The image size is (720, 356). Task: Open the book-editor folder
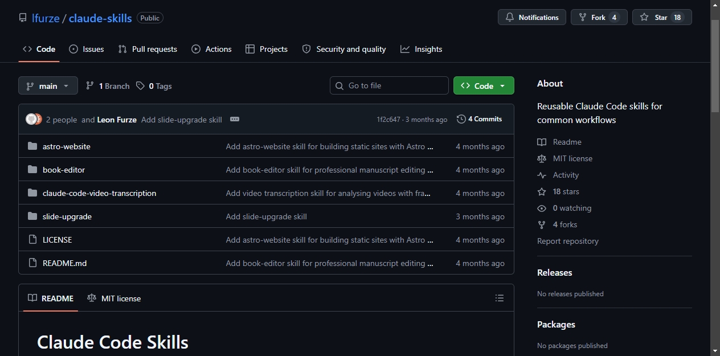tap(64, 170)
